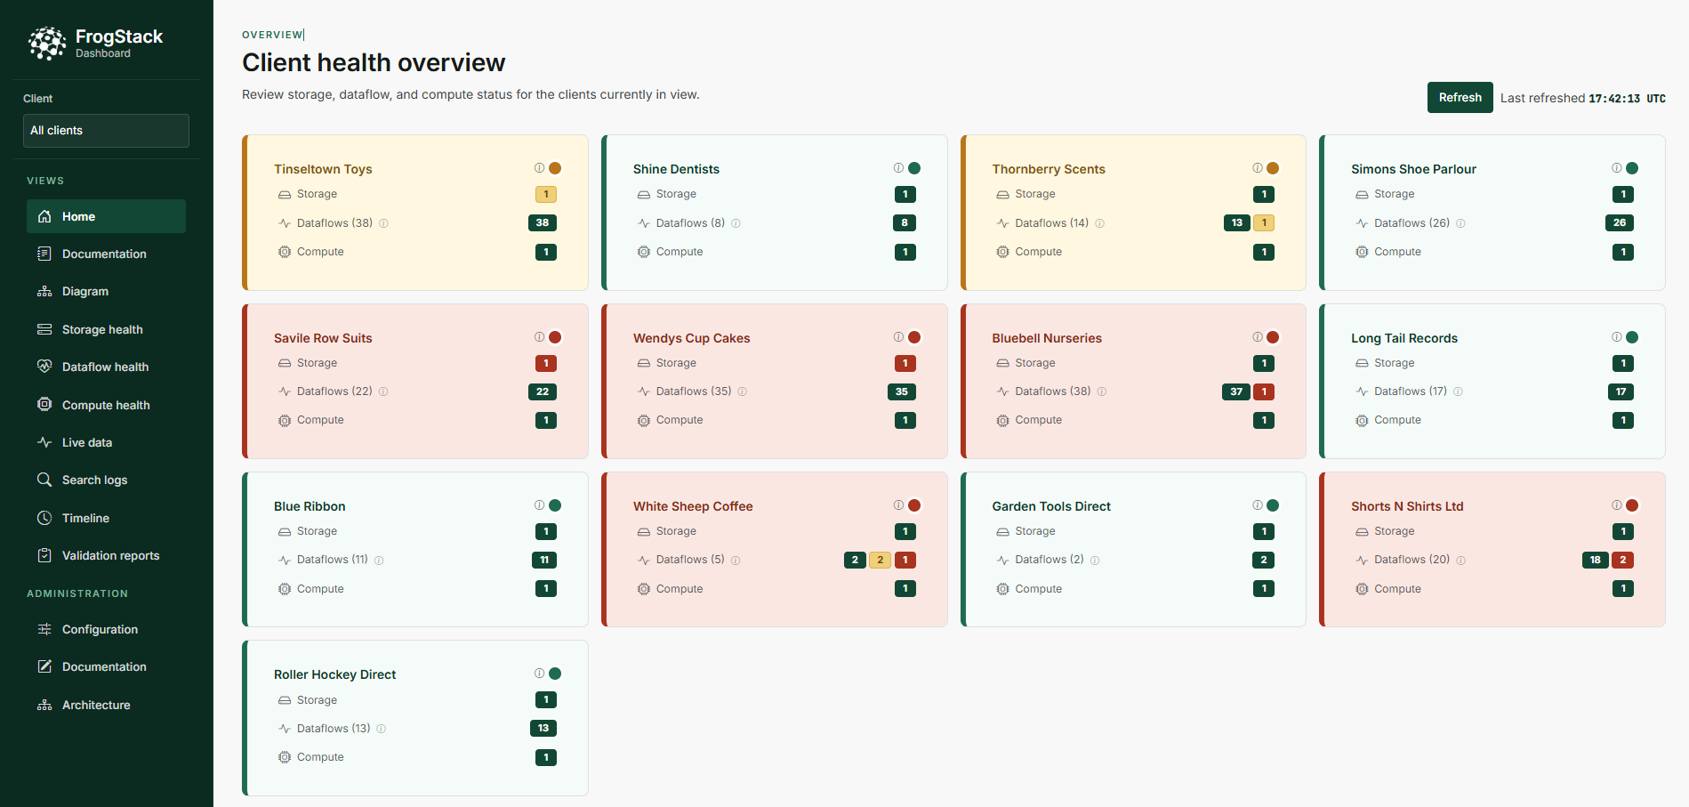
Task: Click info icon beside Dataflows (26)
Action: [1460, 223]
